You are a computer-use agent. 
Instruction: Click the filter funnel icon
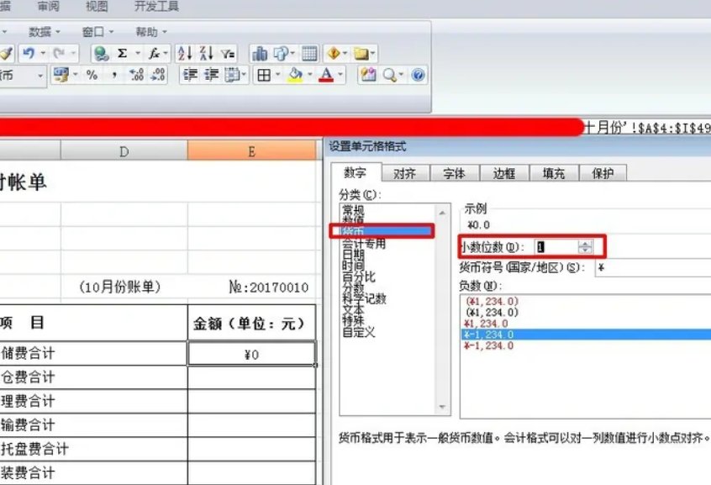(x=228, y=54)
